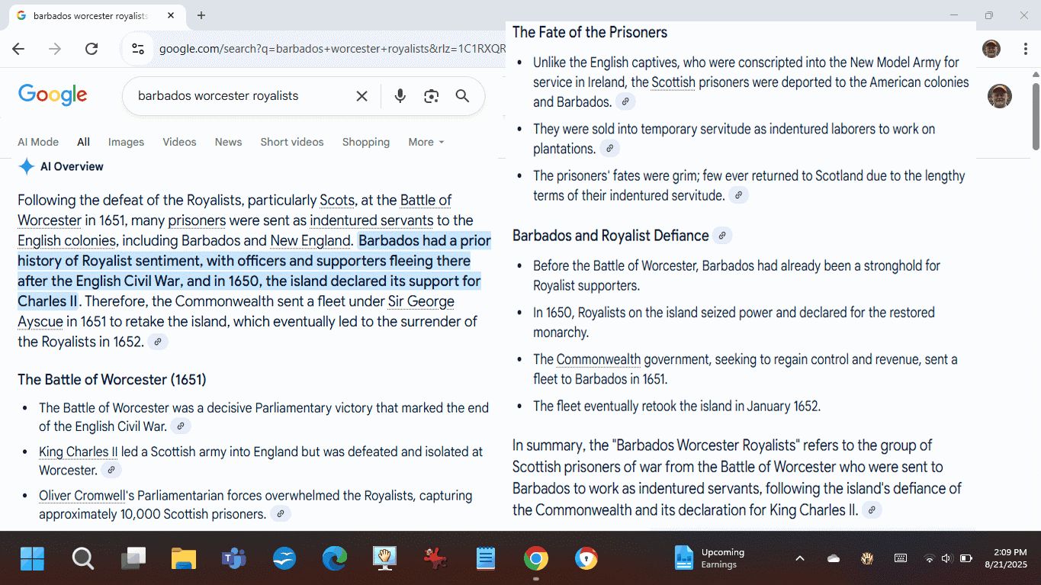Open source link beside Barbados and Royalist Defiance

point(722,236)
